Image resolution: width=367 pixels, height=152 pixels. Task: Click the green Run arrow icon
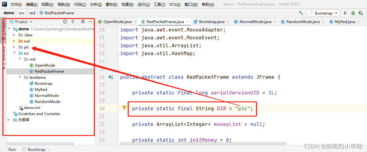pos(345,13)
